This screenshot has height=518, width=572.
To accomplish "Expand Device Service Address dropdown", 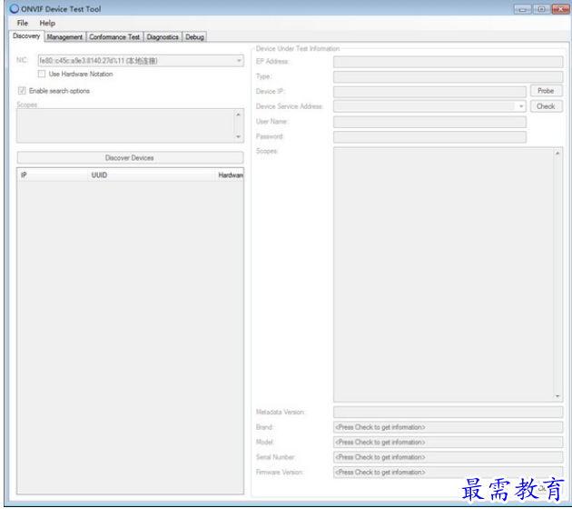I will (x=521, y=106).
